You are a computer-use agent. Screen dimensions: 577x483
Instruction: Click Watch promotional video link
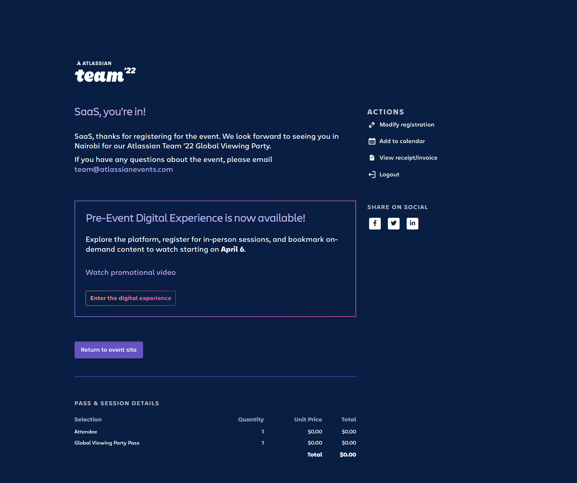[x=130, y=272]
